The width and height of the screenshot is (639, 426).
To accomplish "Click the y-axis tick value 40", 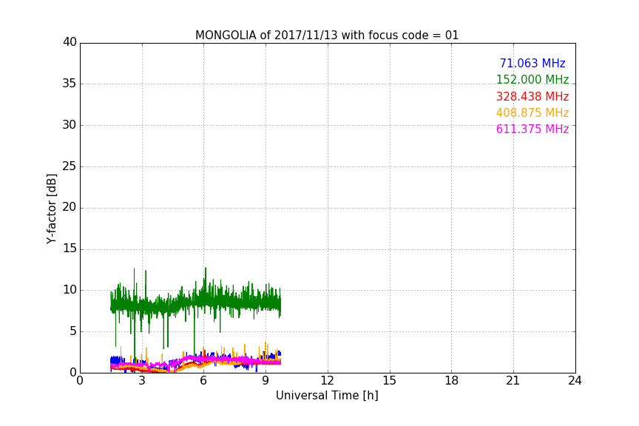I will click(70, 42).
